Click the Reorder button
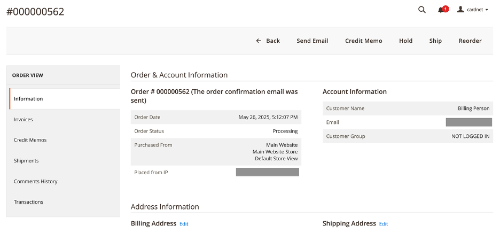Viewport: 500px width, 233px height. 470,41
